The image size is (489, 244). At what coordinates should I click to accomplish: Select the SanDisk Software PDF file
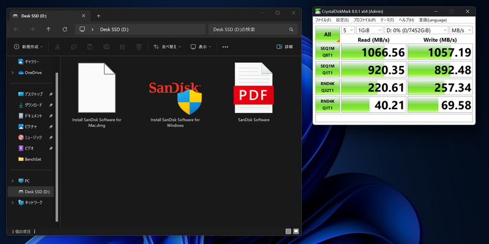click(254, 93)
